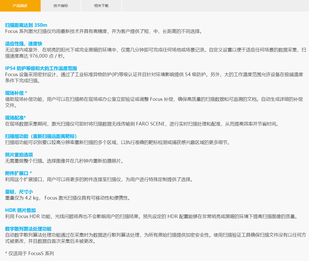Switch to the 技术指标 tab
The image size is (309, 261).
coord(61,6)
